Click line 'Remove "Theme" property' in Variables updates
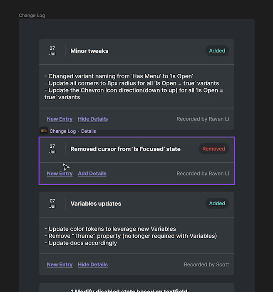 [x=130, y=236]
